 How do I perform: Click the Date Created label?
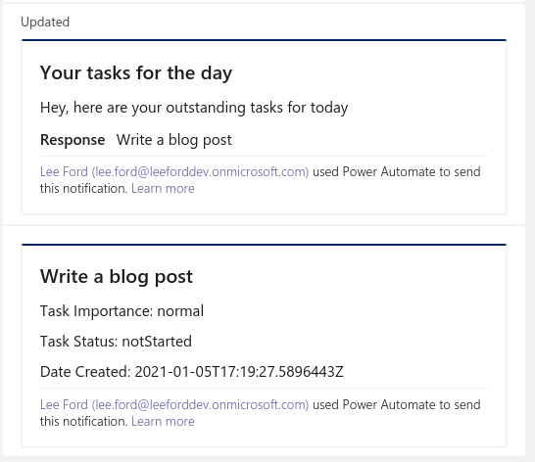click(x=85, y=372)
